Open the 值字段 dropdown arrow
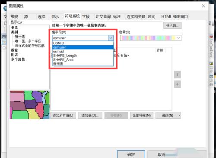Viewport: 216px width, 158px height. (x=111, y=38)
